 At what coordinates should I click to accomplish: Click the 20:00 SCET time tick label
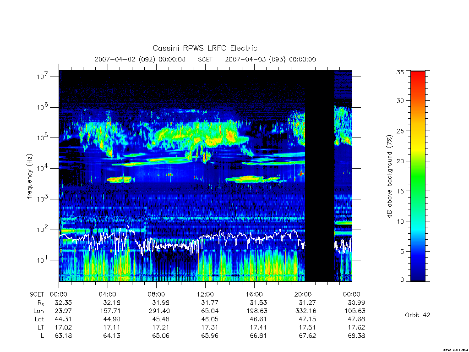coord(303,294)
